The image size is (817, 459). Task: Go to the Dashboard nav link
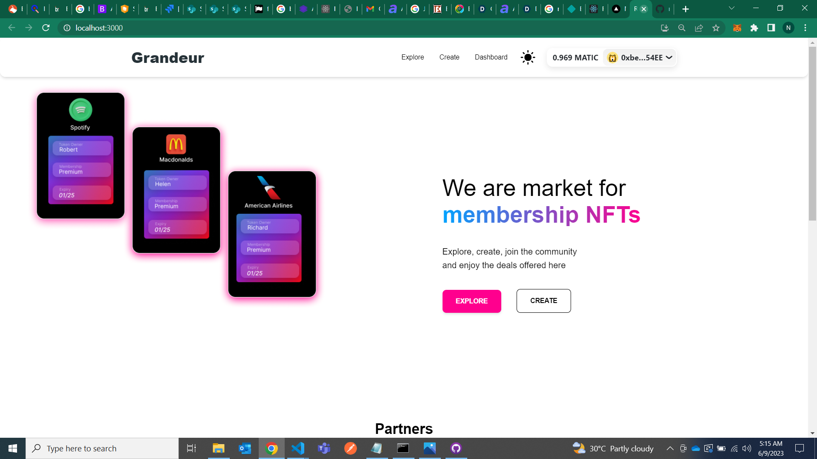[491, 57]
